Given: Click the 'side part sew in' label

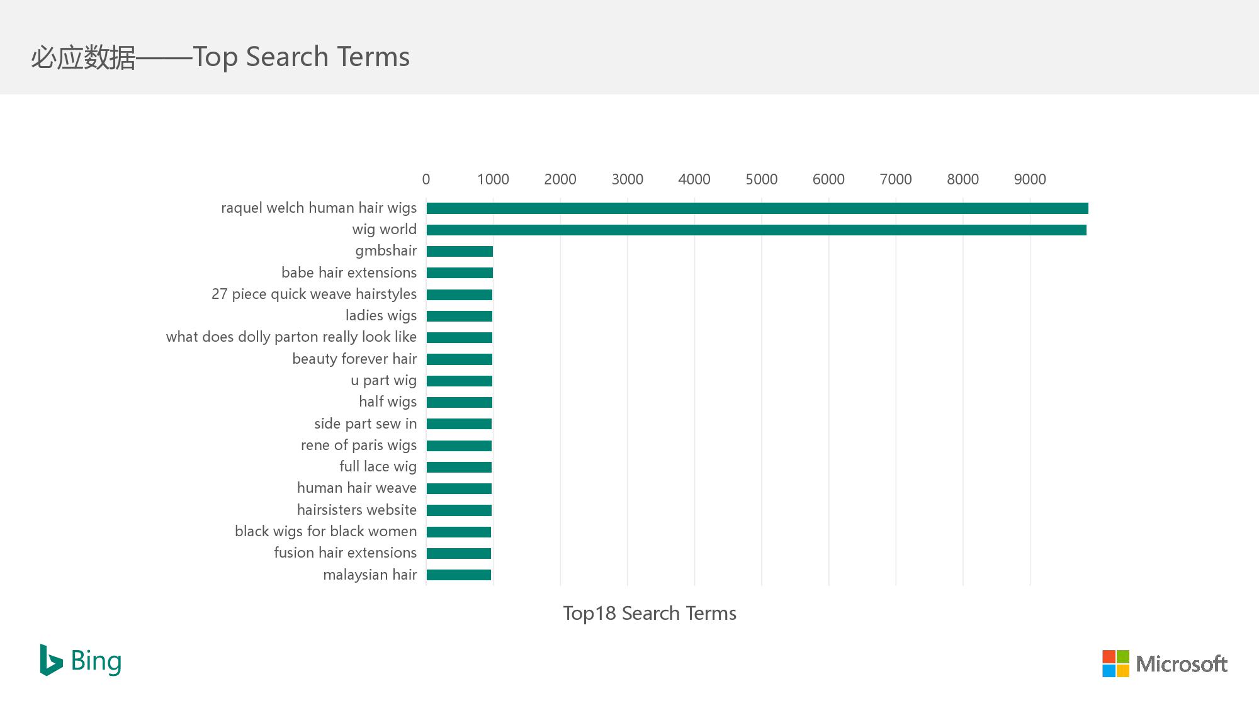Looking at the screenshot, I should [365, 424].
